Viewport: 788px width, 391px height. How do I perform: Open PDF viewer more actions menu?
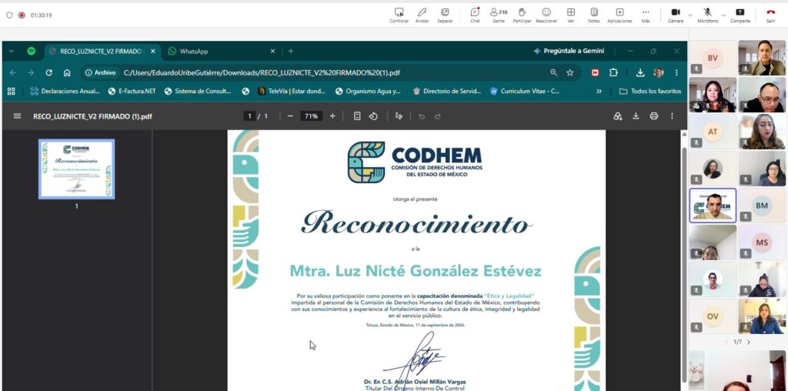tap(672, 116)
